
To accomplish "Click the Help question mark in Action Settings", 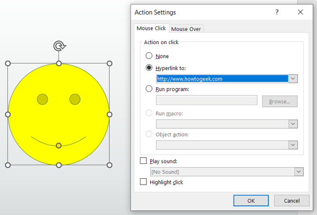I will [277, 12].
